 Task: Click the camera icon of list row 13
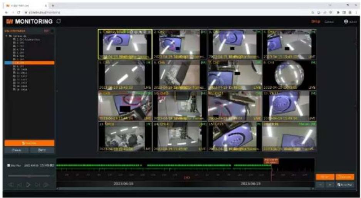(14, 80)
